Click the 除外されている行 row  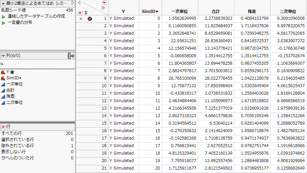click(37, 146)
